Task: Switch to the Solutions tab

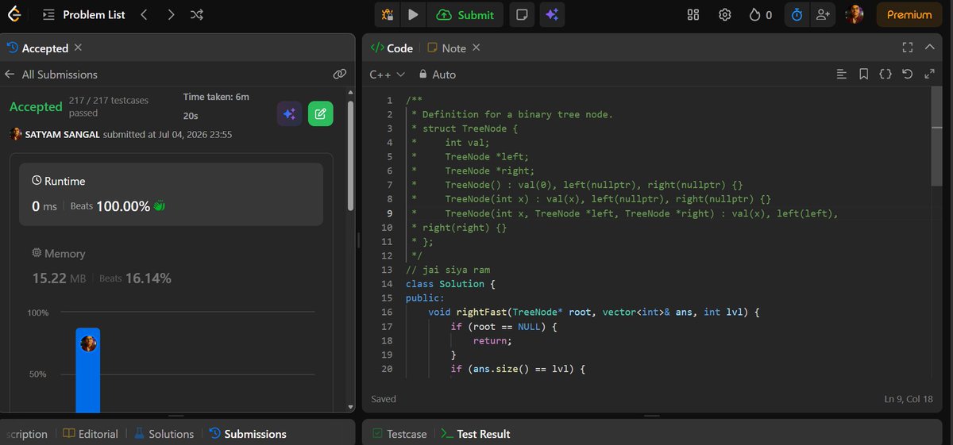Action: point(164,434)
